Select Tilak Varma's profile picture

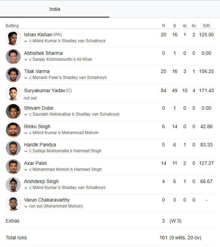point(13,75)
